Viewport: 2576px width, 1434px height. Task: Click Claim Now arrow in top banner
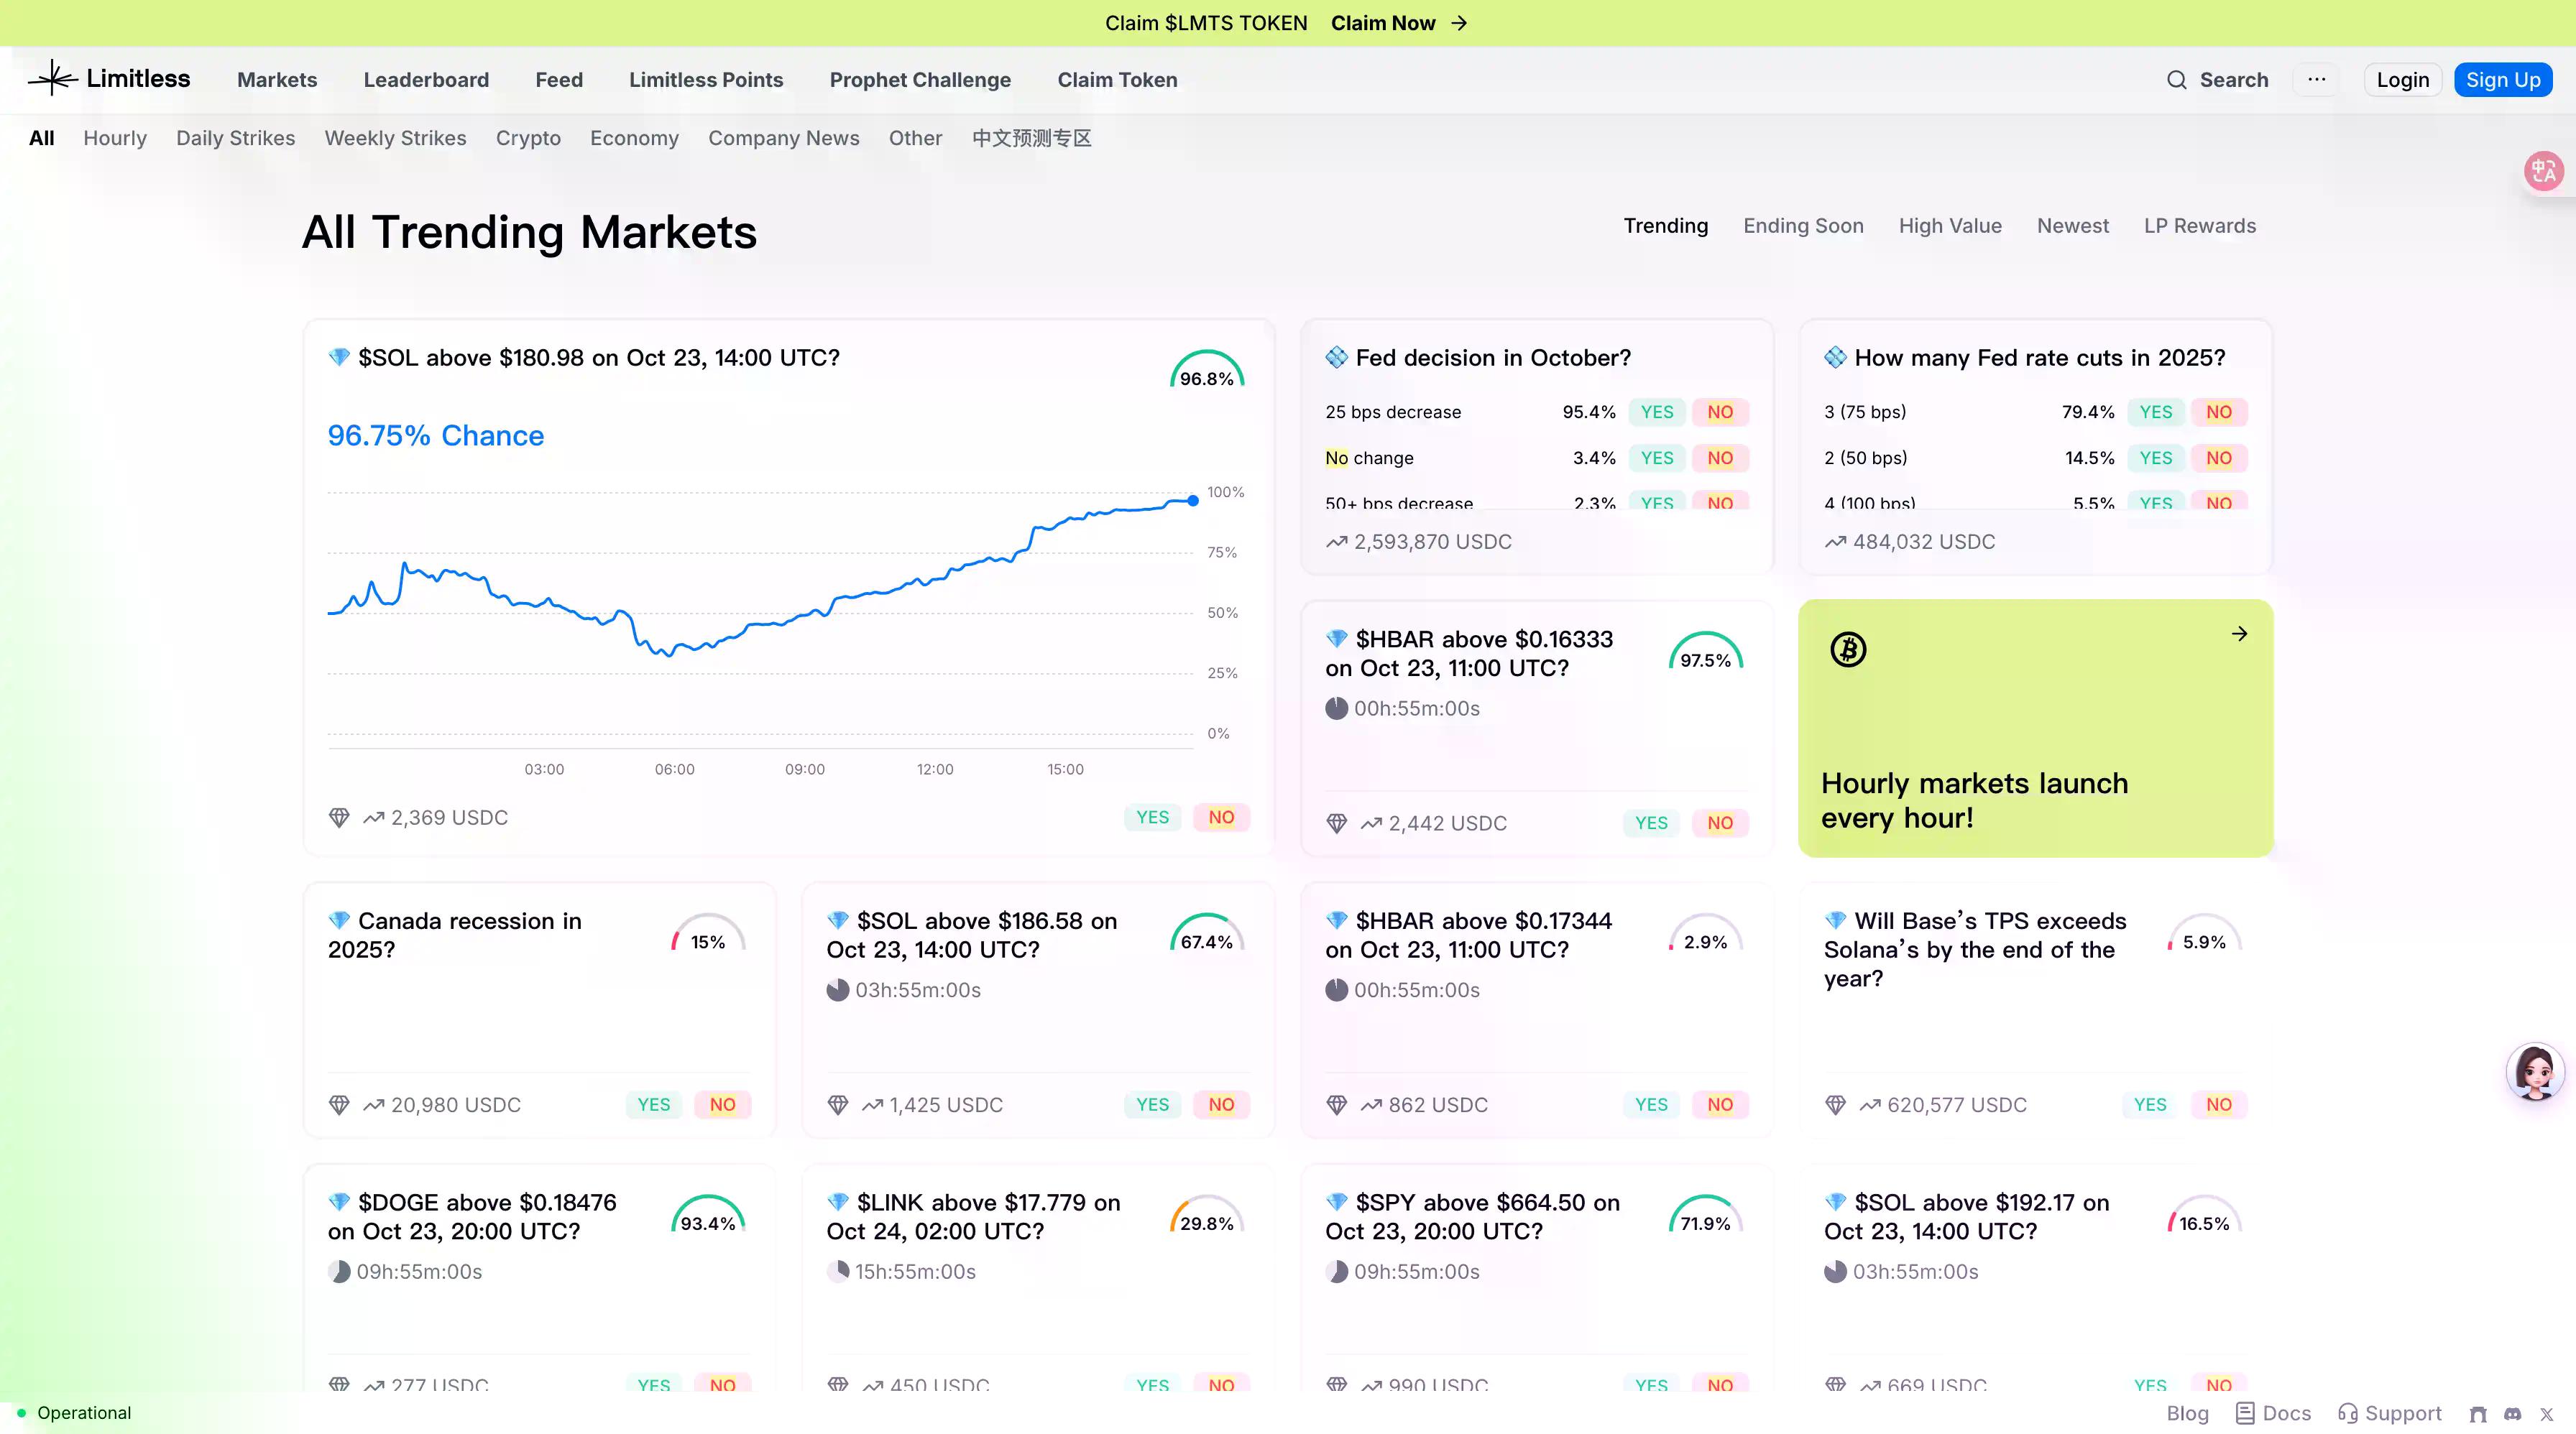[1459, 23]
